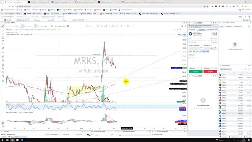Click the BTC quote in ticker strip
This screenshot has width=252, height=142.
click(108, 14)
